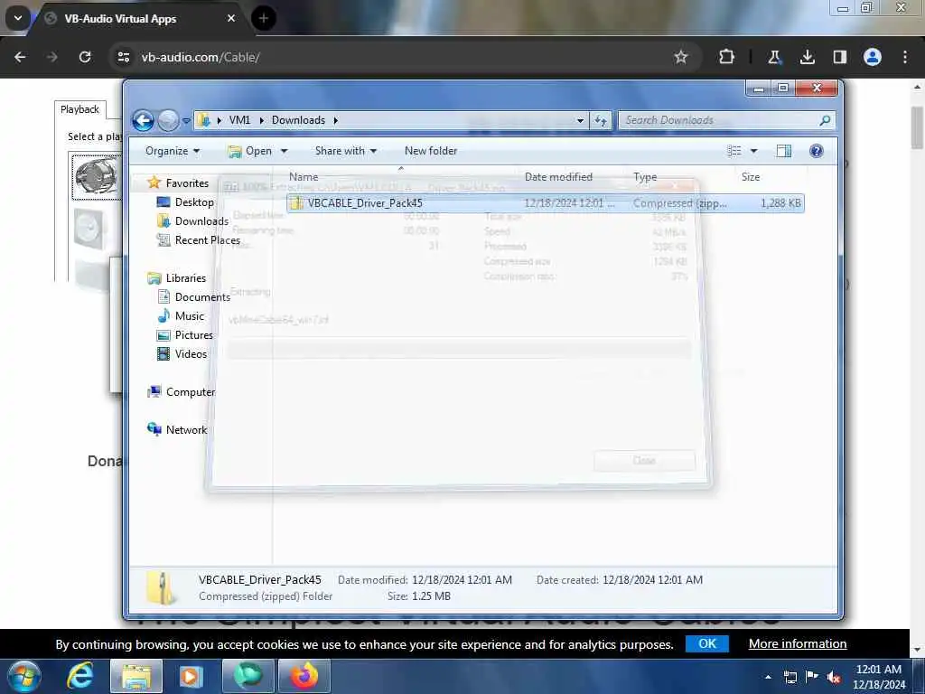925x694 pixels.
Task: Open Windows Start menu orb
Action: click(24, 676)
